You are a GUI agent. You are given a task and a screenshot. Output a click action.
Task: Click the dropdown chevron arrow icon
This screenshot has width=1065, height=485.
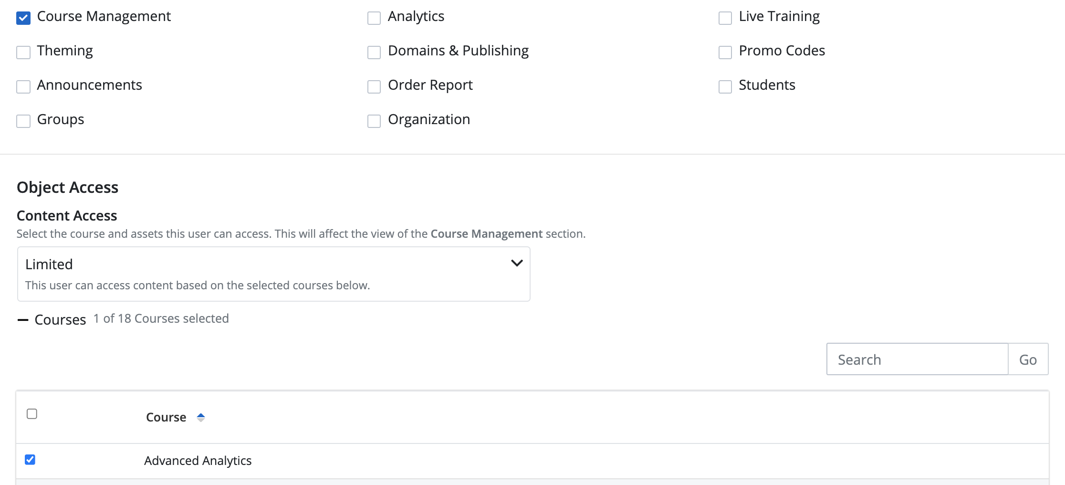[517, 263]
